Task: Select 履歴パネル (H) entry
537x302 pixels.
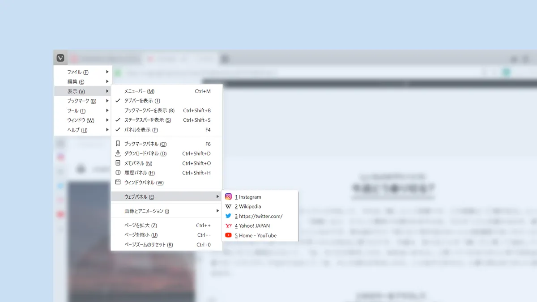Action: pos(166,173)
